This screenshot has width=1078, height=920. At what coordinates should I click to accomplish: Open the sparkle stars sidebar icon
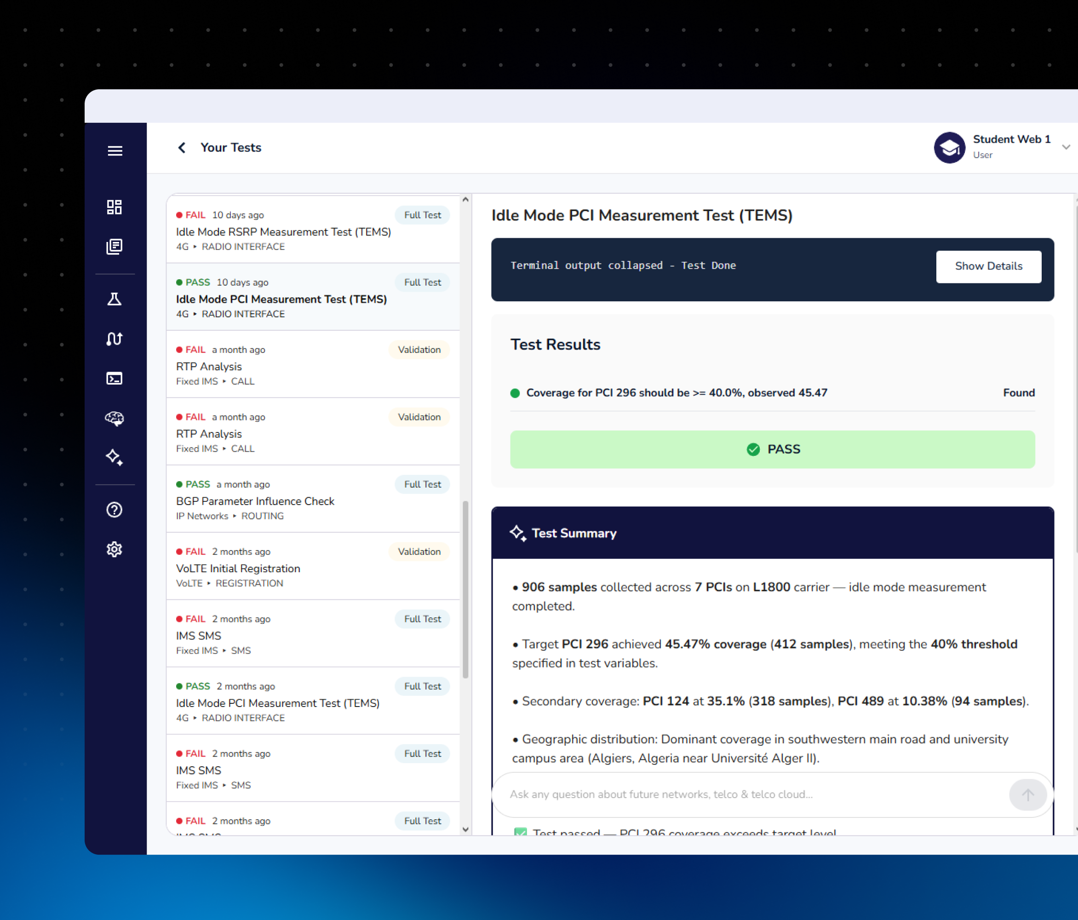[115, 457]
